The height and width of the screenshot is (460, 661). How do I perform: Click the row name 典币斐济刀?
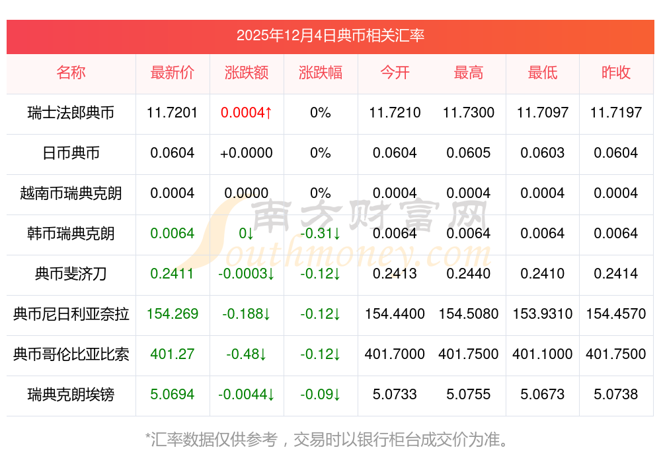pyautogui.click(x=71, y=274)
